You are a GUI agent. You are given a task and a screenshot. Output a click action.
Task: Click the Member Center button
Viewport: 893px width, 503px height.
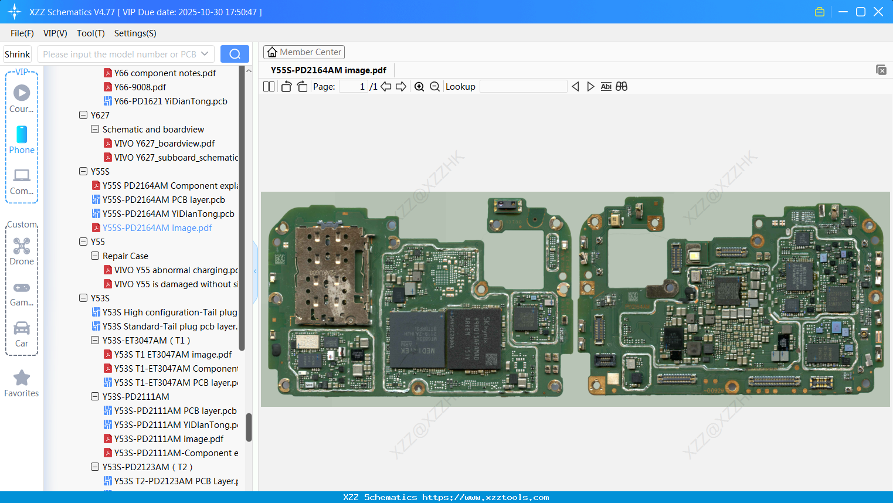(x=304, y=52)
